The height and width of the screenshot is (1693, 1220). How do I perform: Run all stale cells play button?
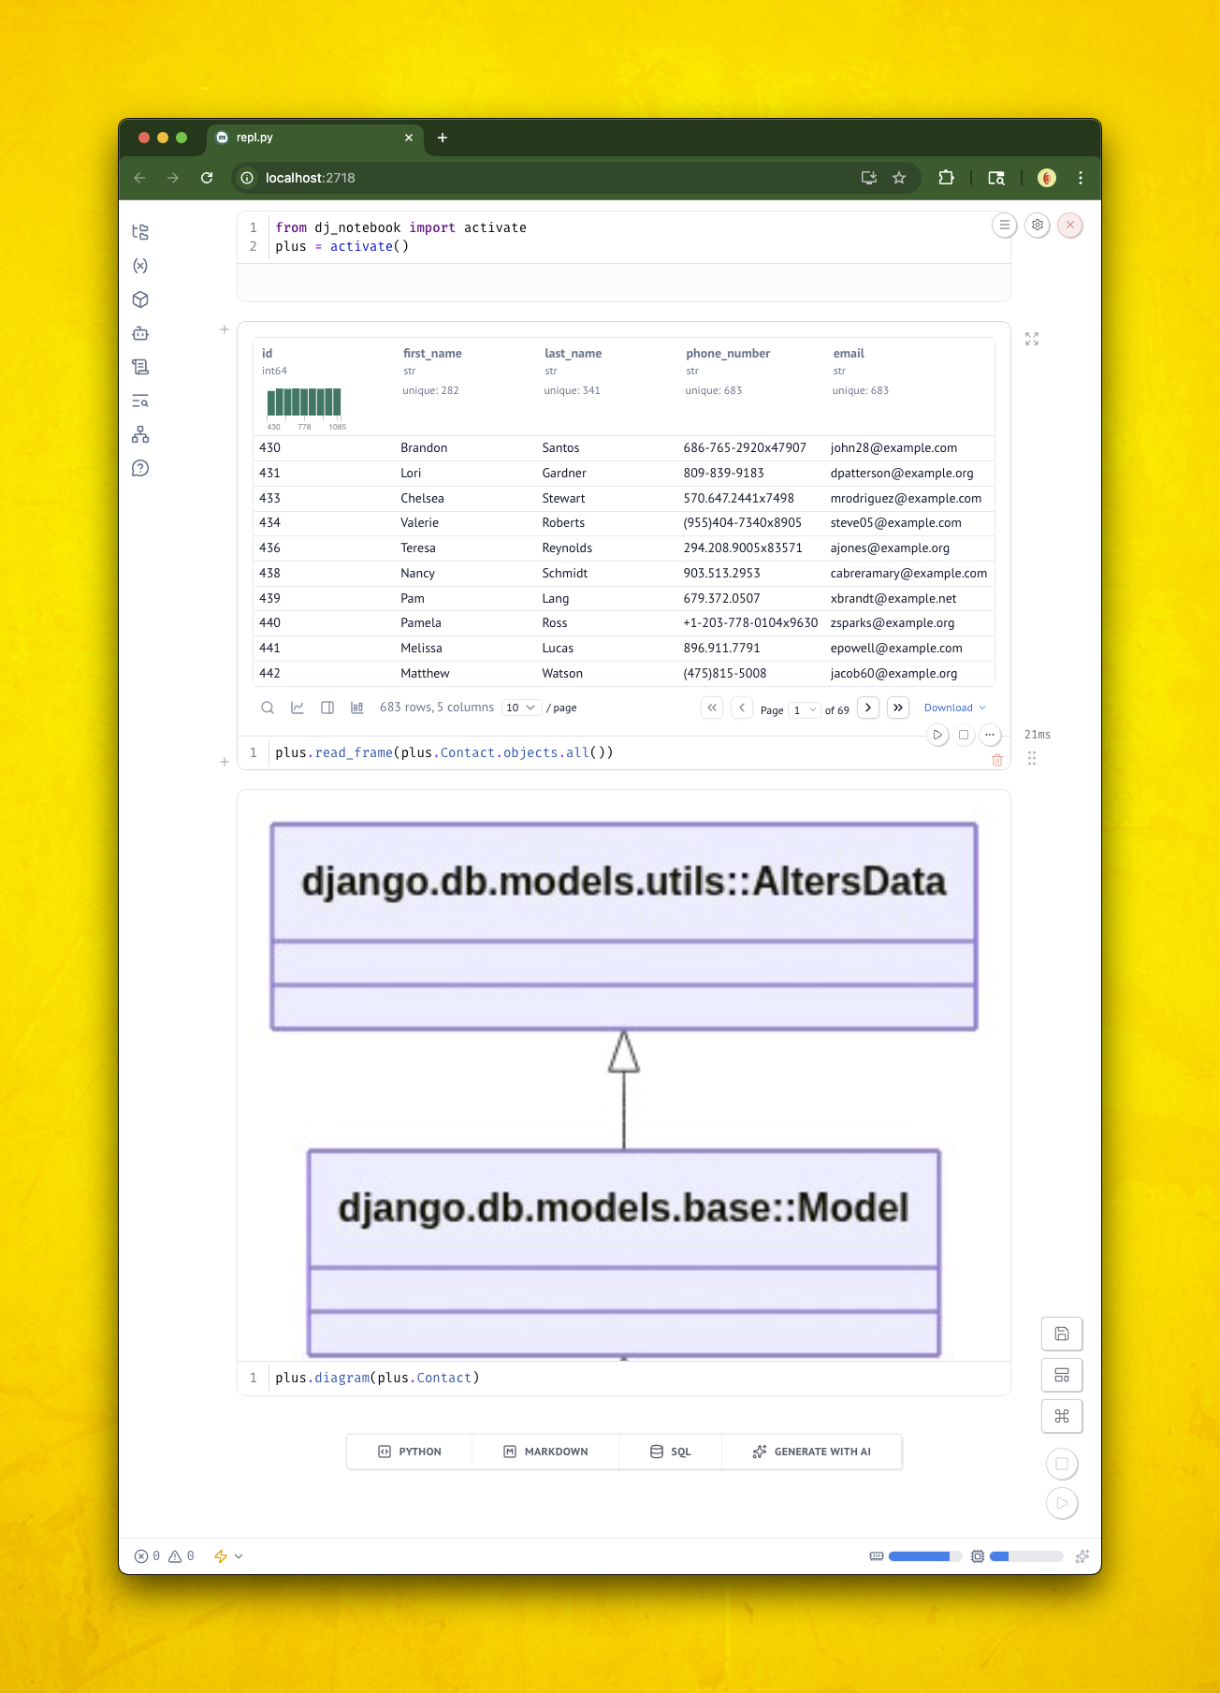point(1062,1503)
